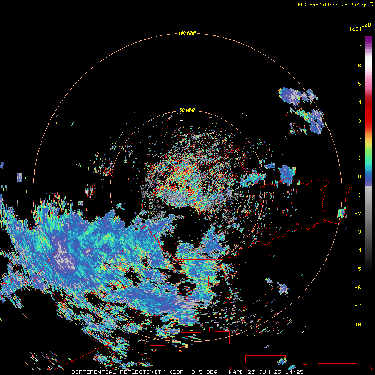This screenshot has height=375, width=375.
Task: Click the 3 value on the color scale
Action: pos(360,121)
